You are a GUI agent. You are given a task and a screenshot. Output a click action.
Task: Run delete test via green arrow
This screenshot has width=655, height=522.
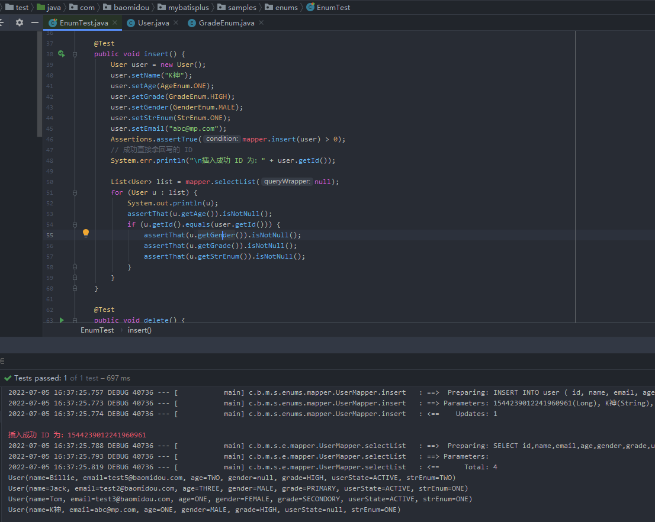(61, 320)
